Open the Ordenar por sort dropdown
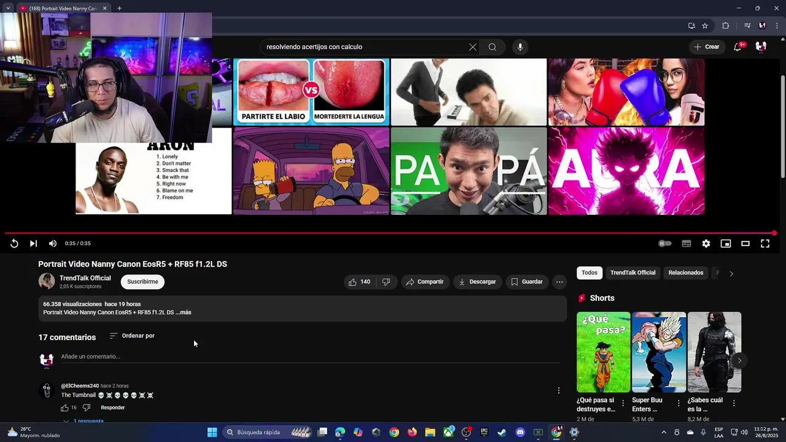 (132, 336)
